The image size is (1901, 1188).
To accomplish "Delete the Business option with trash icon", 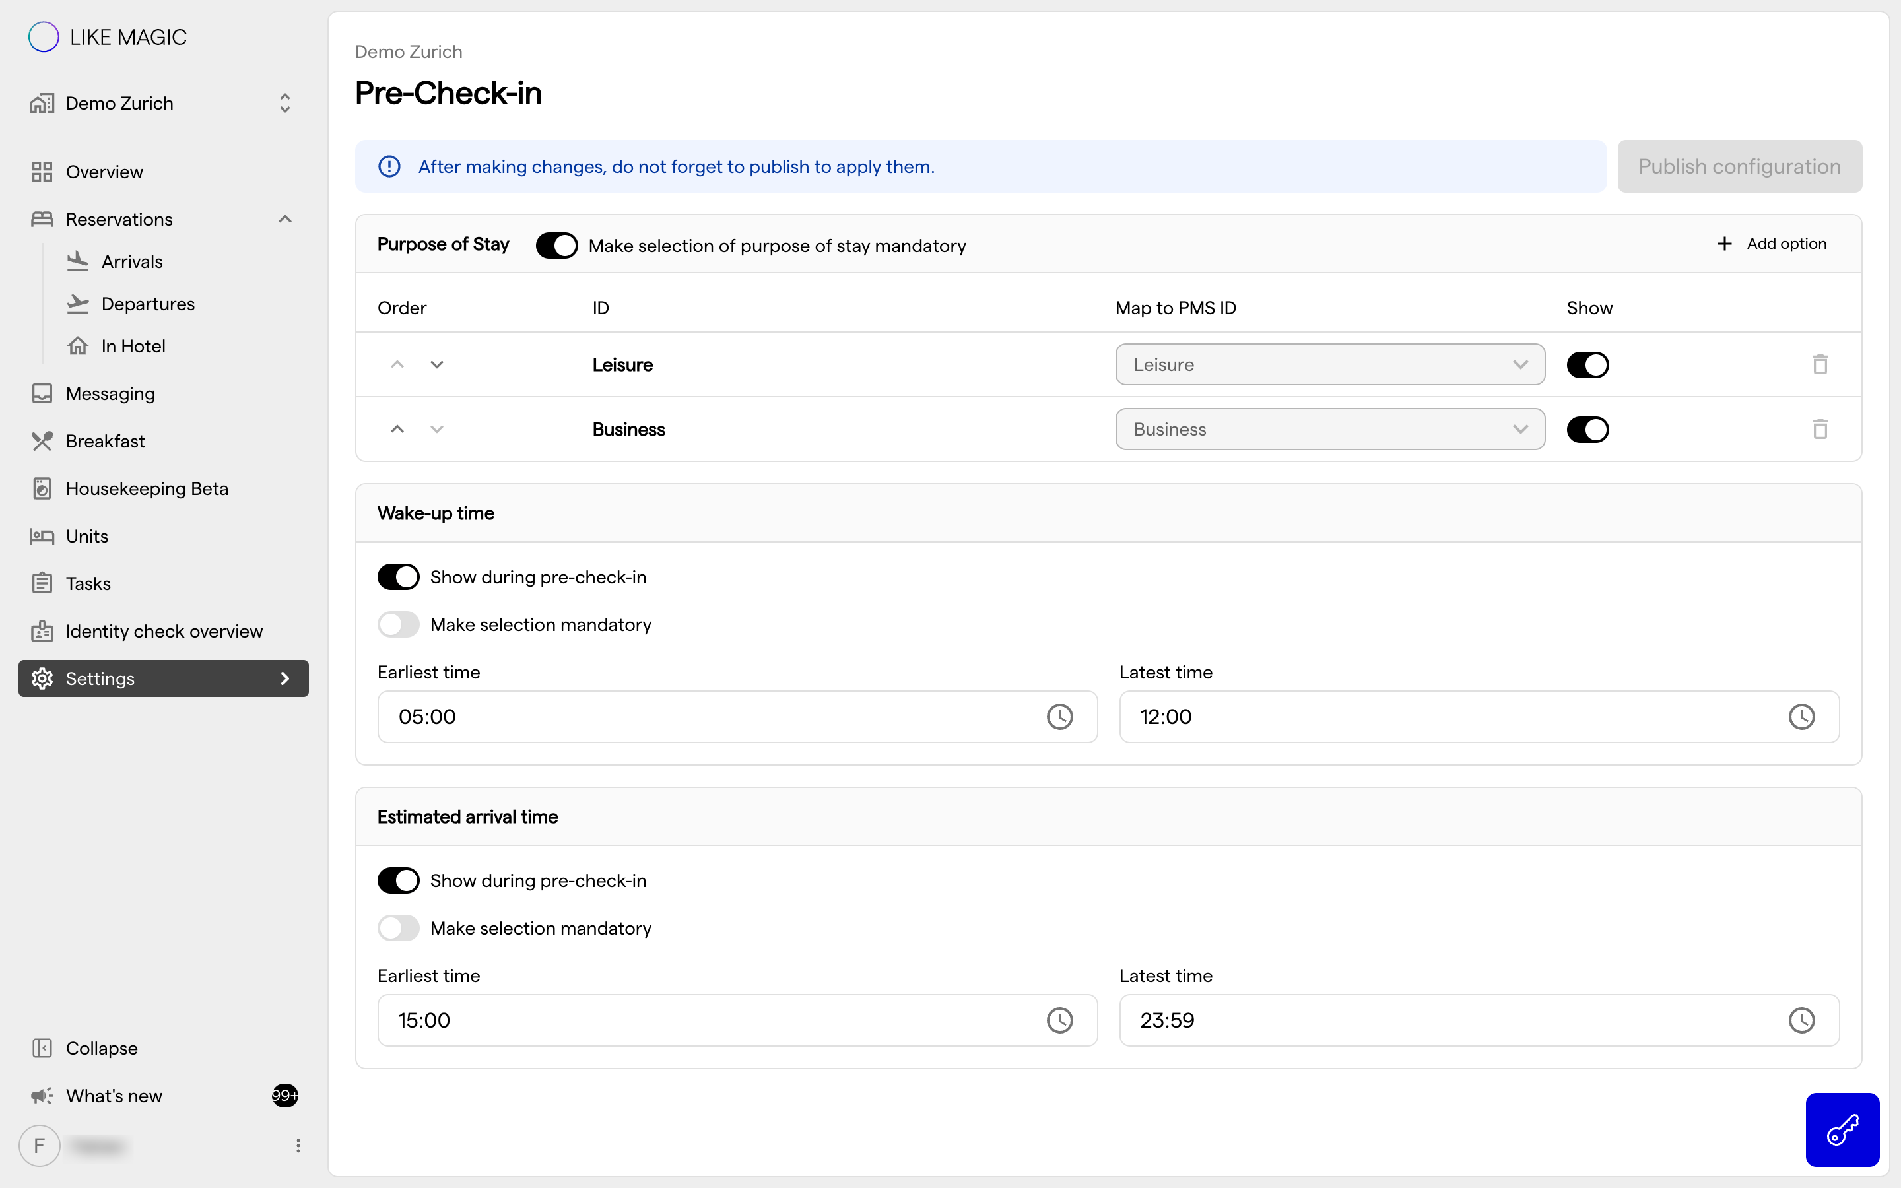I will click(x=1820, y=429).
